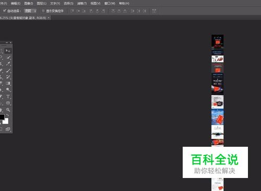The image size is (261, 191).
Task: Align horizontal centers of layers
Action: 97,11
